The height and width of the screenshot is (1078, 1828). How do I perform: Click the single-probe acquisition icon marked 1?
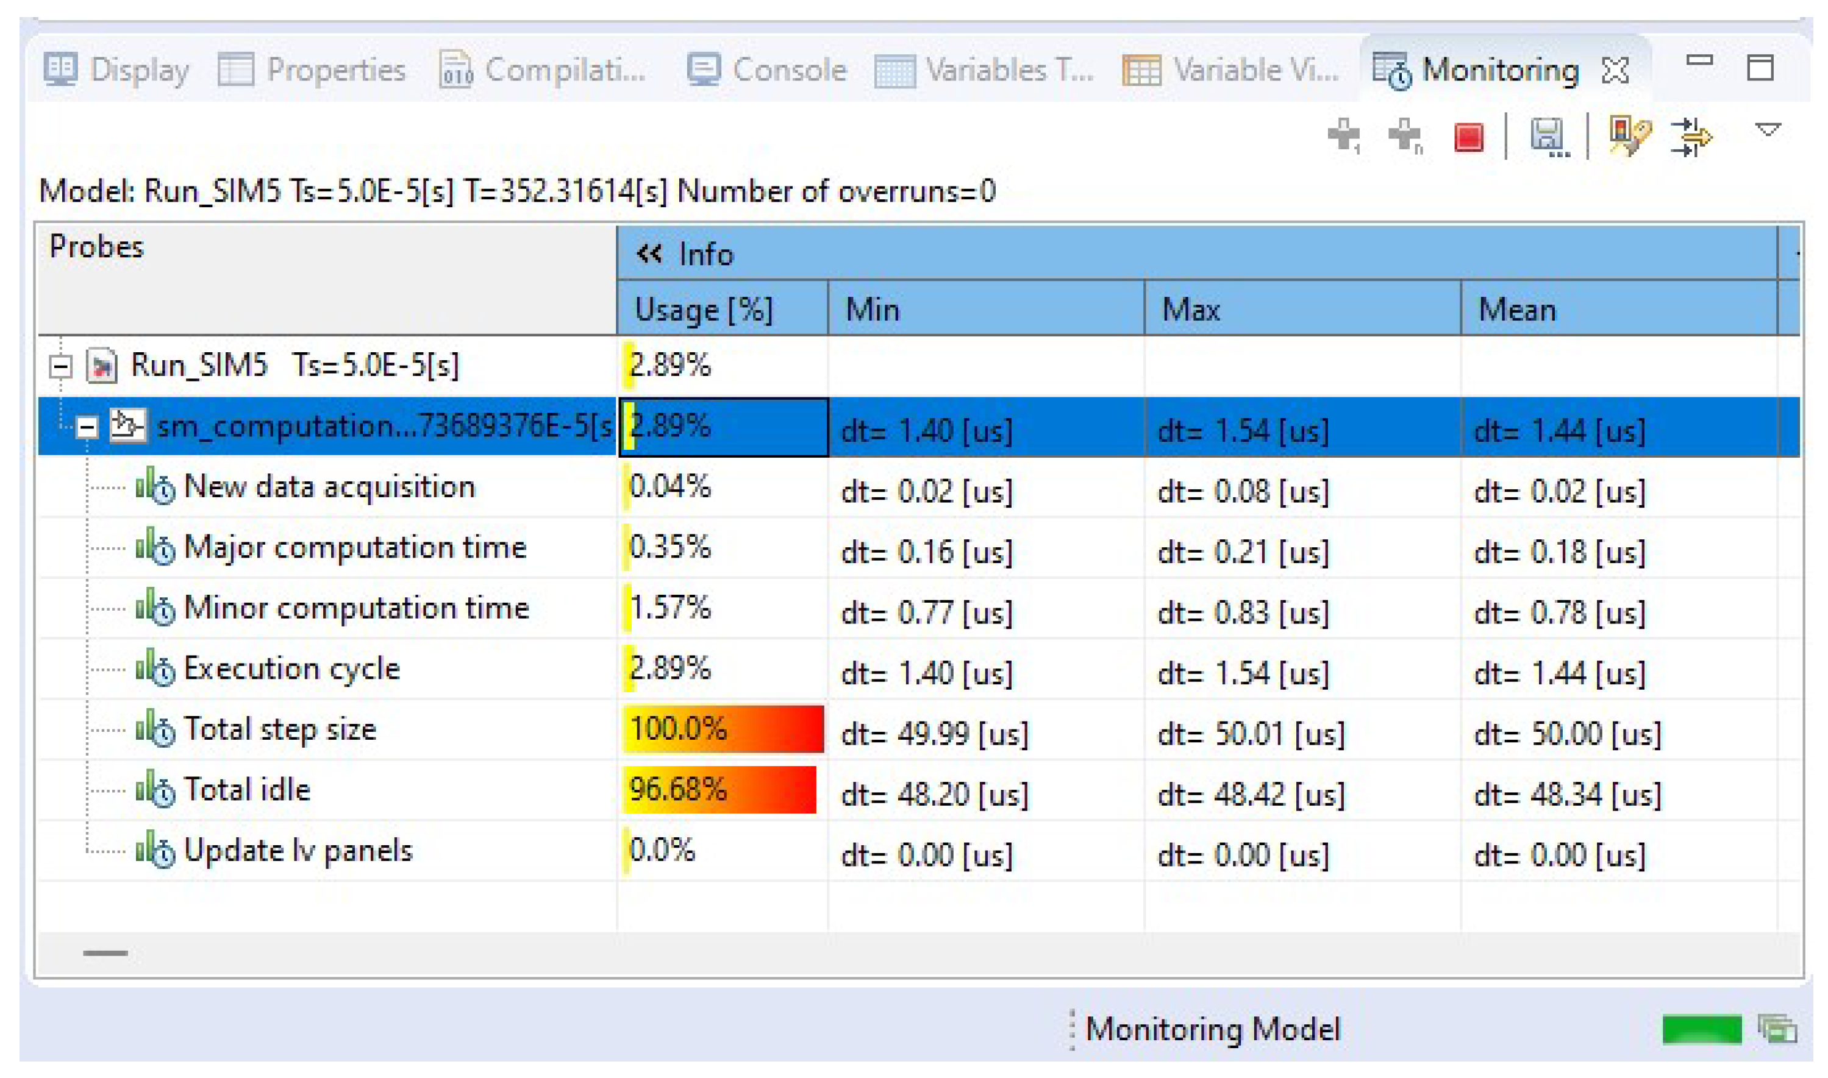point(1343,136)
